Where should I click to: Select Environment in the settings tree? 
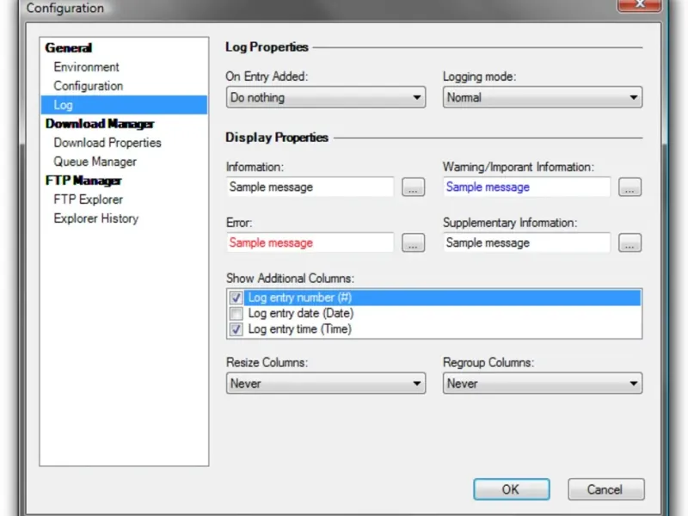(x=87, y=67)
